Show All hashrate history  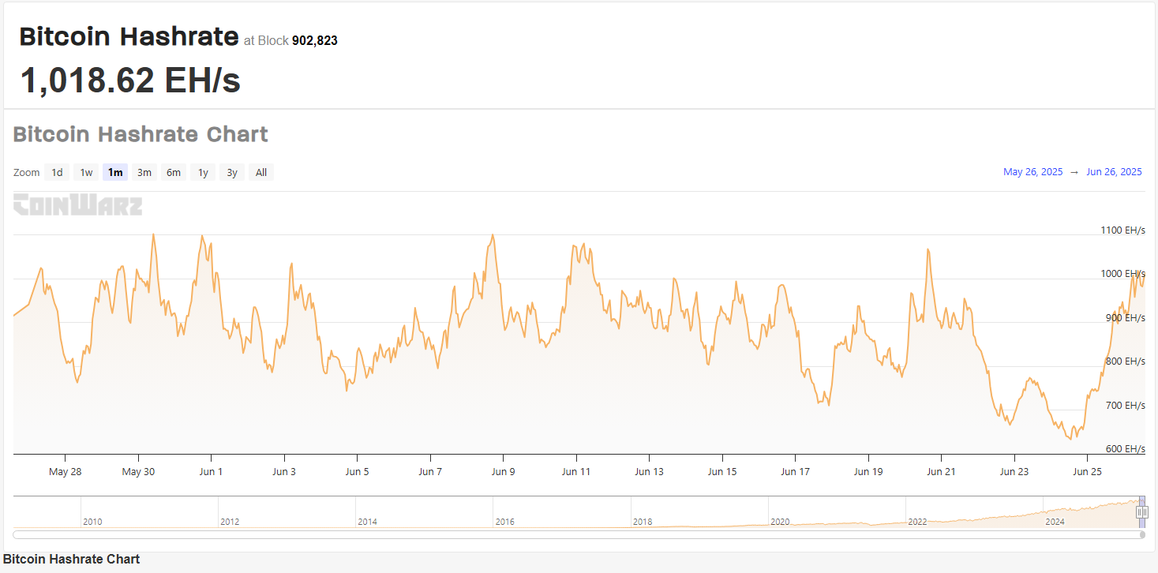coord(261,172)
